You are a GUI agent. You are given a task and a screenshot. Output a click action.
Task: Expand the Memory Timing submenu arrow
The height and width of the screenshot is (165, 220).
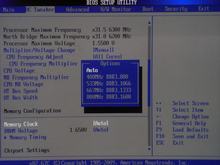point(6,138)
